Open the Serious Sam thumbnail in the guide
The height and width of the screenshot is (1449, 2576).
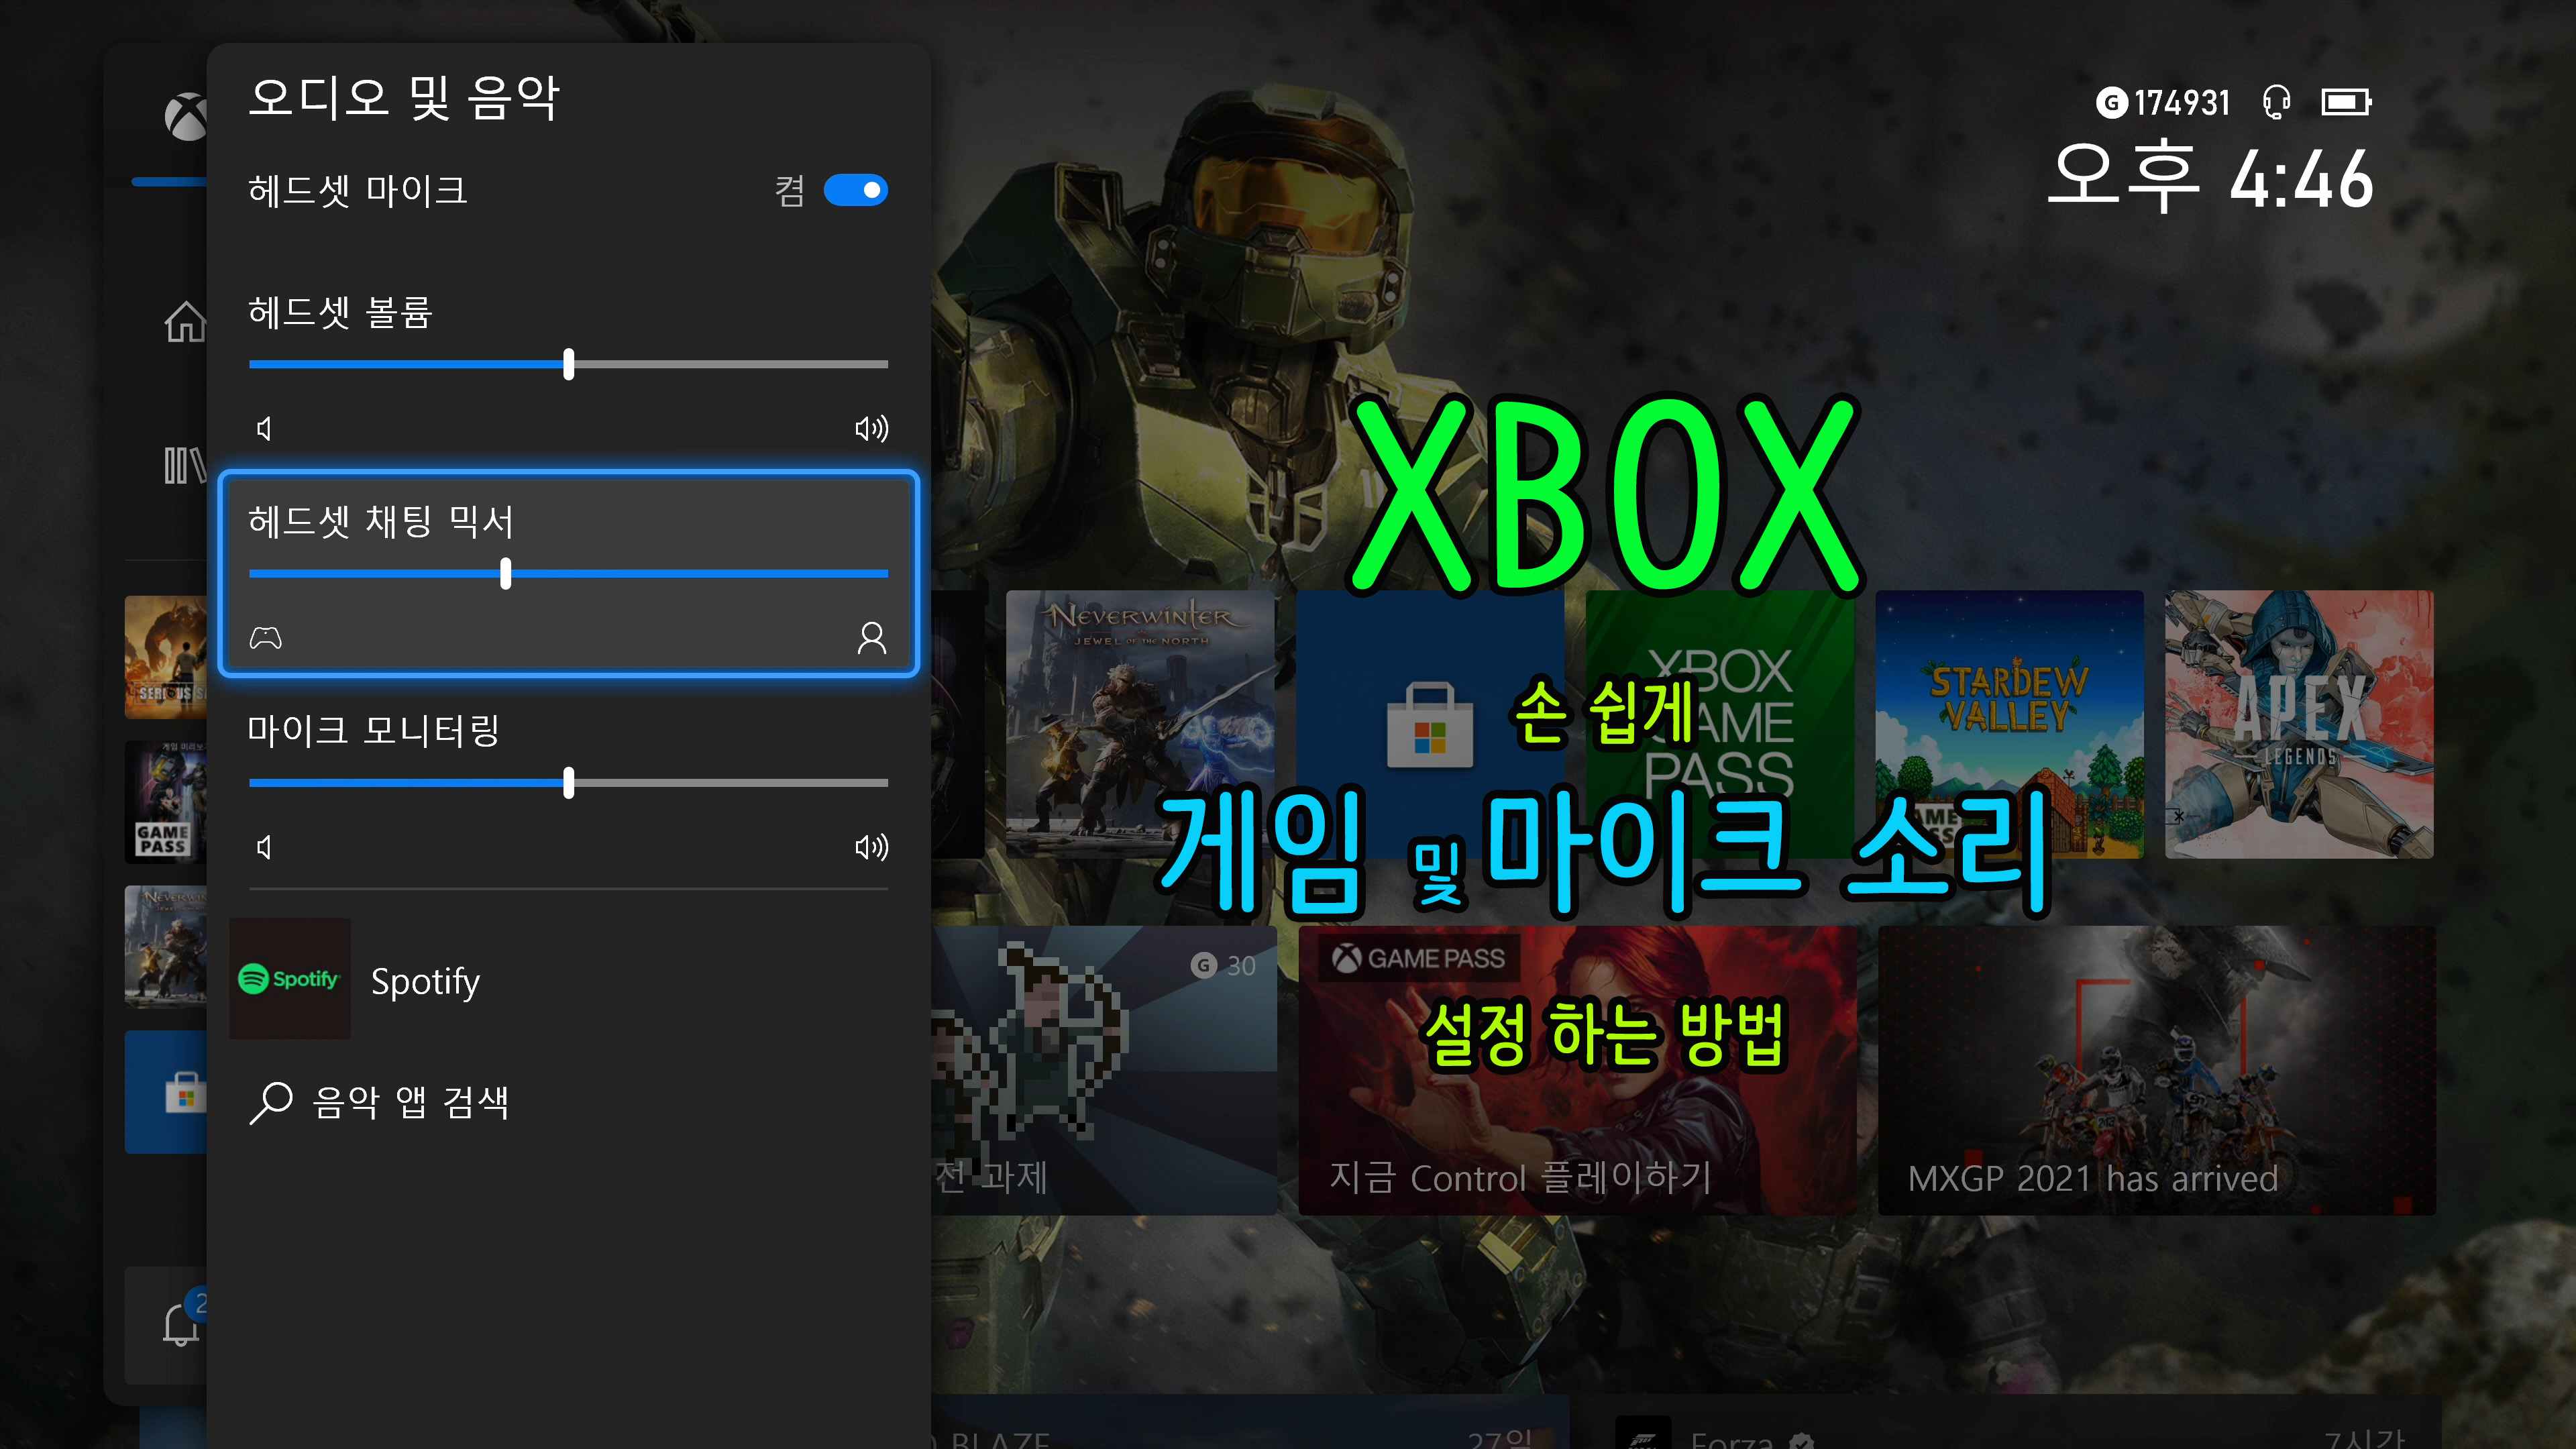pos(166,657)
